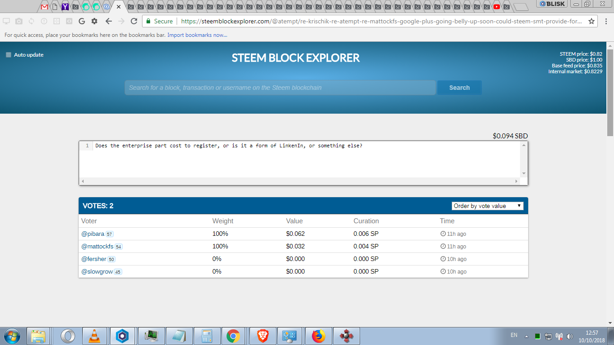Click the Blisk desktop device mode icon
614x345 pixels.
(x=6, y=21)
